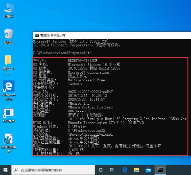This screenshot has height=175, width=191.
Task: Click total memory 1,023 MB value
Action: 76,150
